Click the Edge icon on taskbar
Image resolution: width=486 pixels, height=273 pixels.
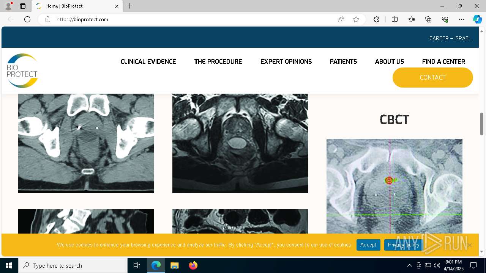(x=156, y=265)
